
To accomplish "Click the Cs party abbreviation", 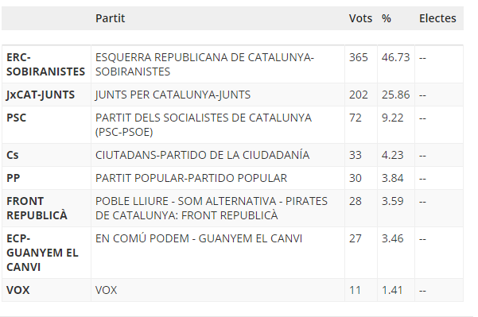I will click(13, 155).
